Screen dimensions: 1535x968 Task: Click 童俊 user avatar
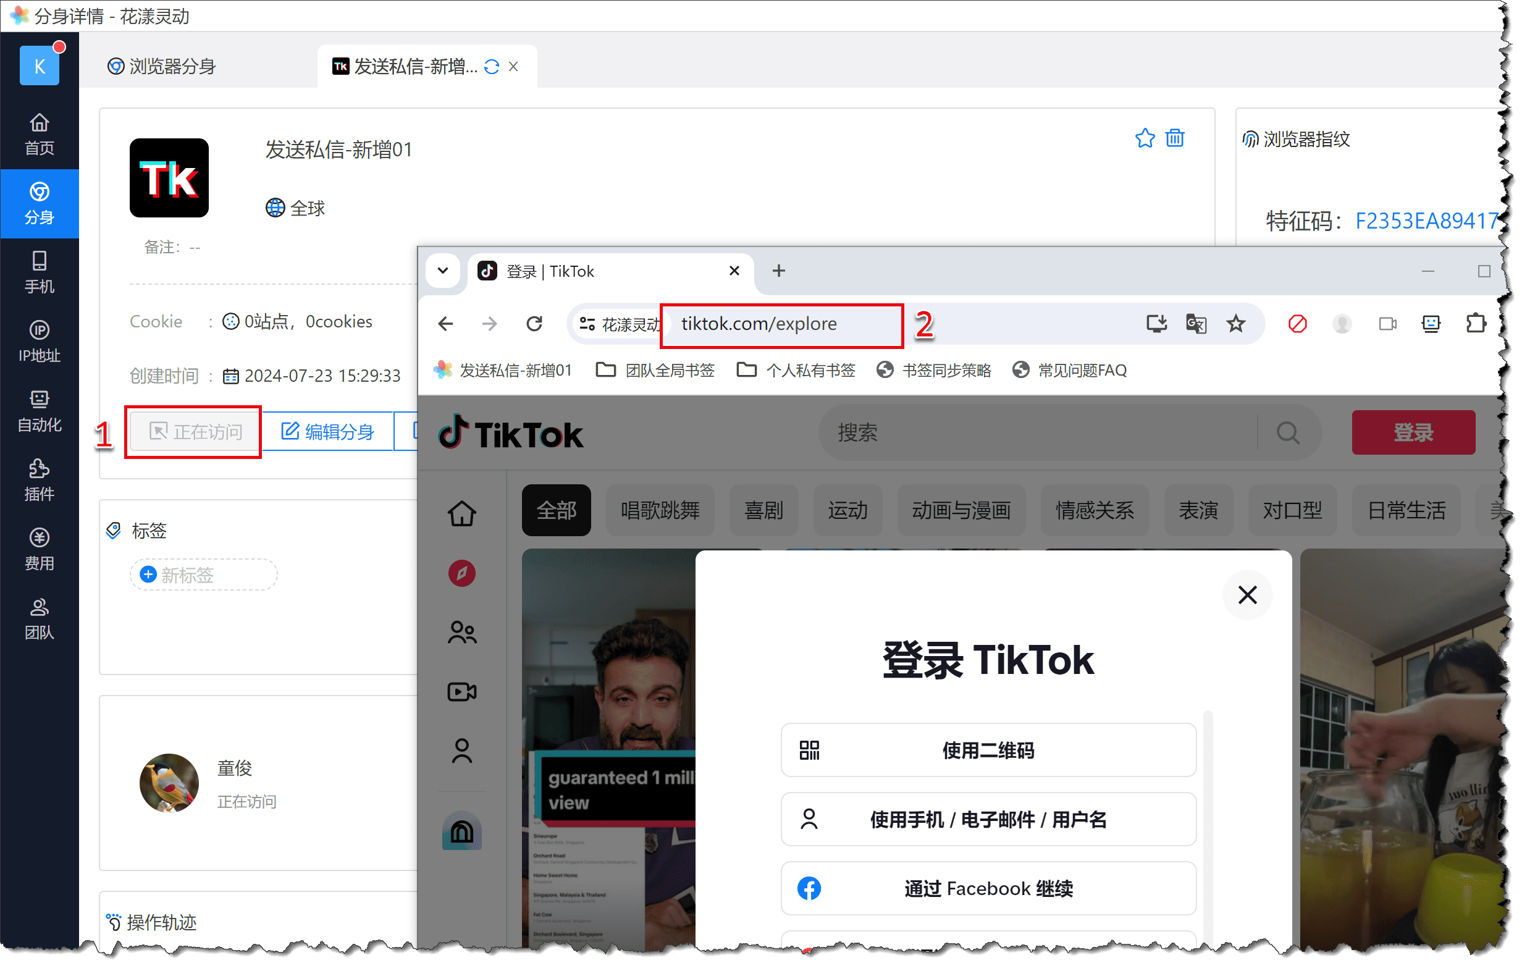click(169, 783)
